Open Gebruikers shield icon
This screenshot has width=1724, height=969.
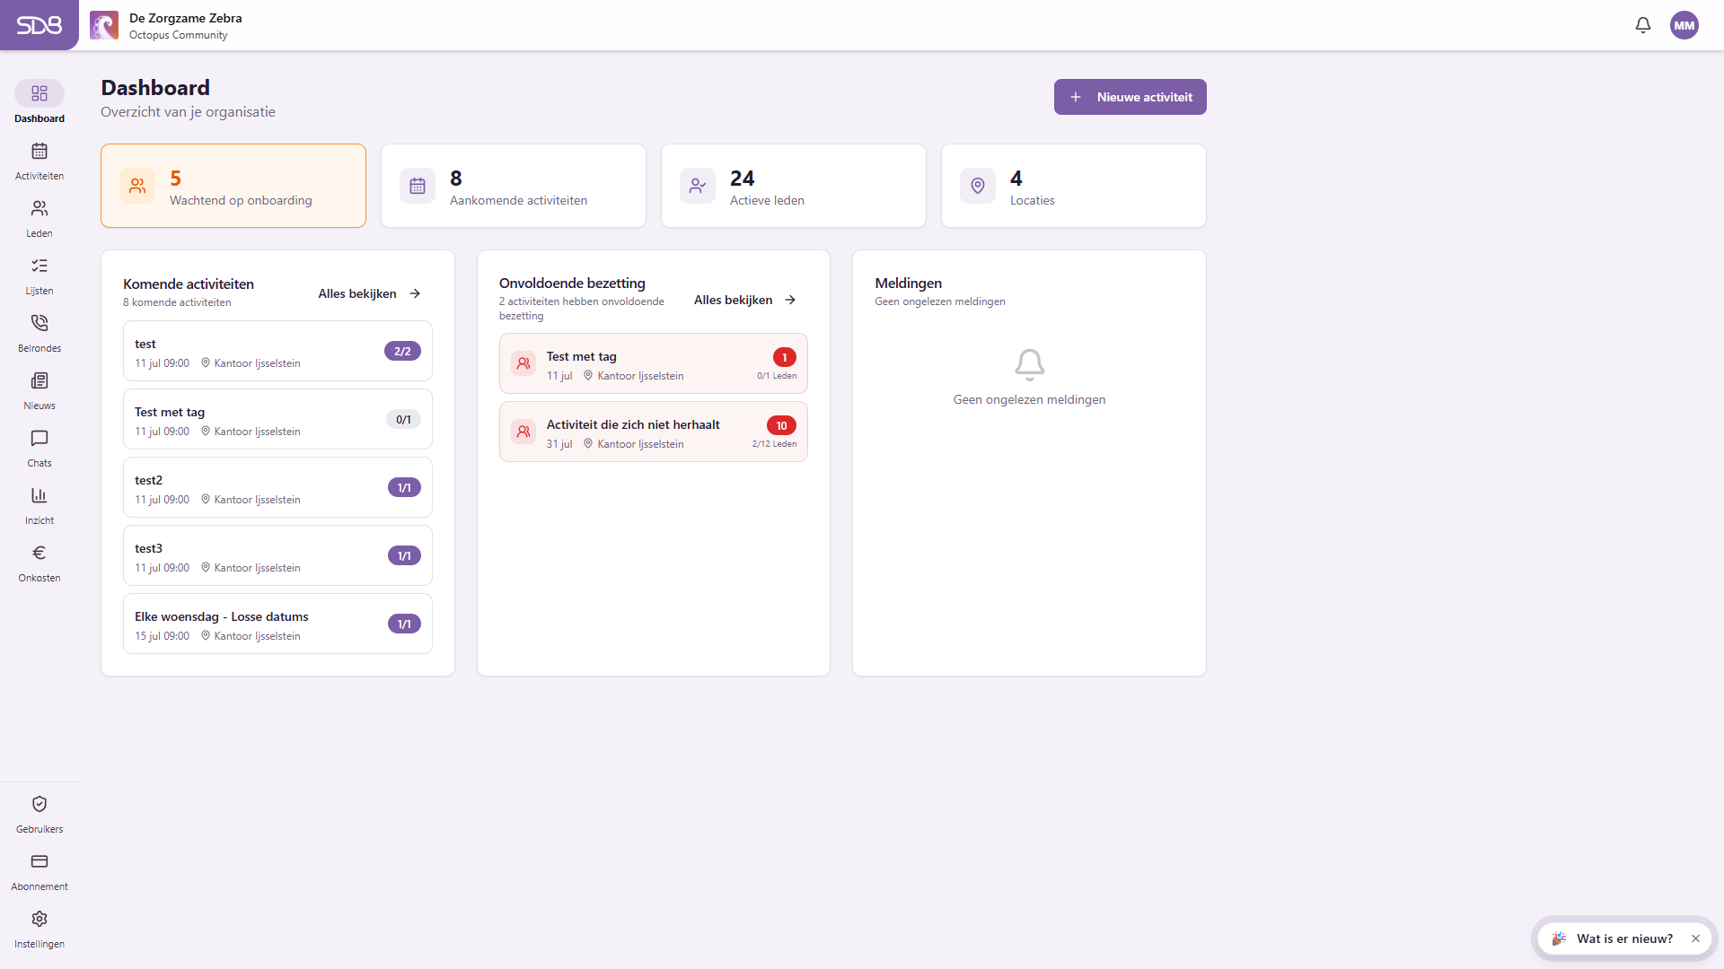click(40, 804)
